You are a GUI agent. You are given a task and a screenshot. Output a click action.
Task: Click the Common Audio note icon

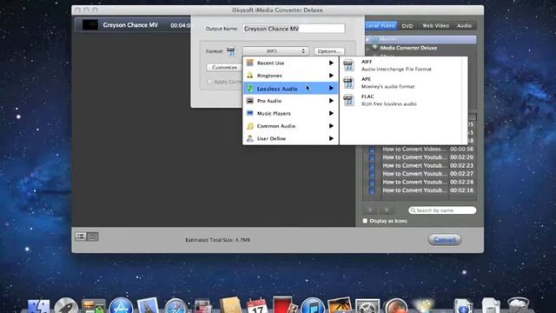pyautogui.click(x=250, y=126)
